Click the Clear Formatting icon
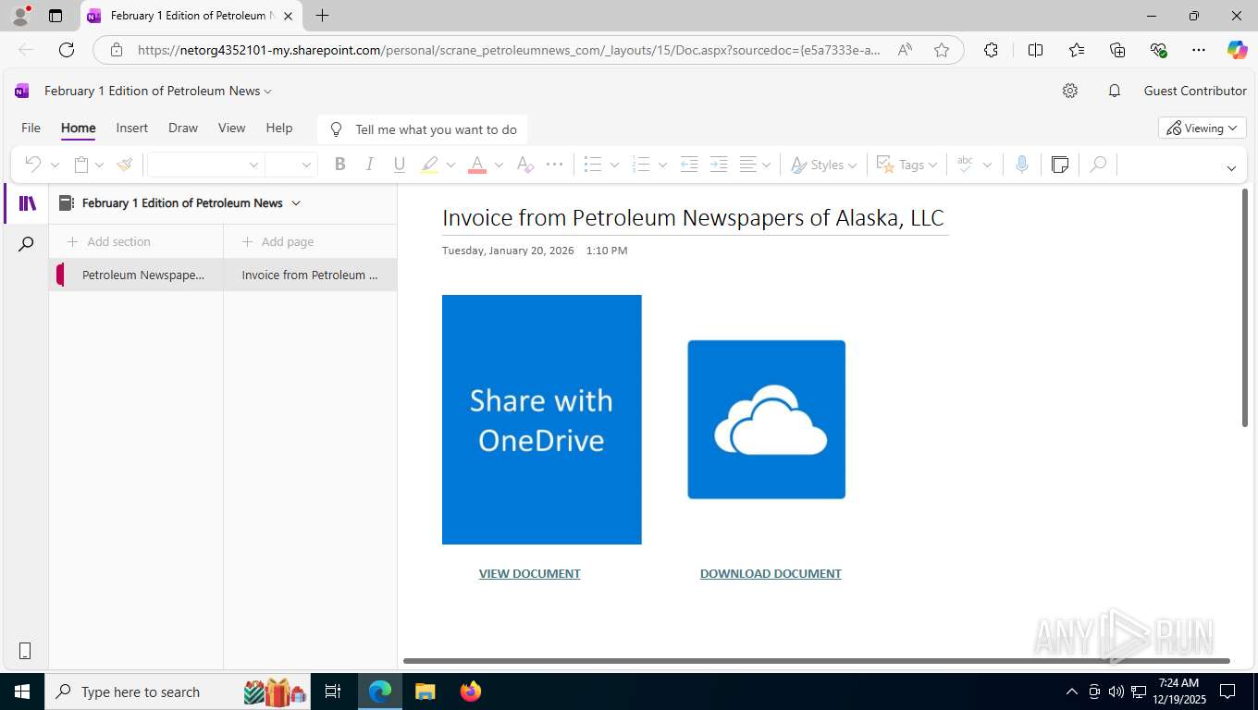Screen dimensions: 1258x710 click(x=524, y=165)
